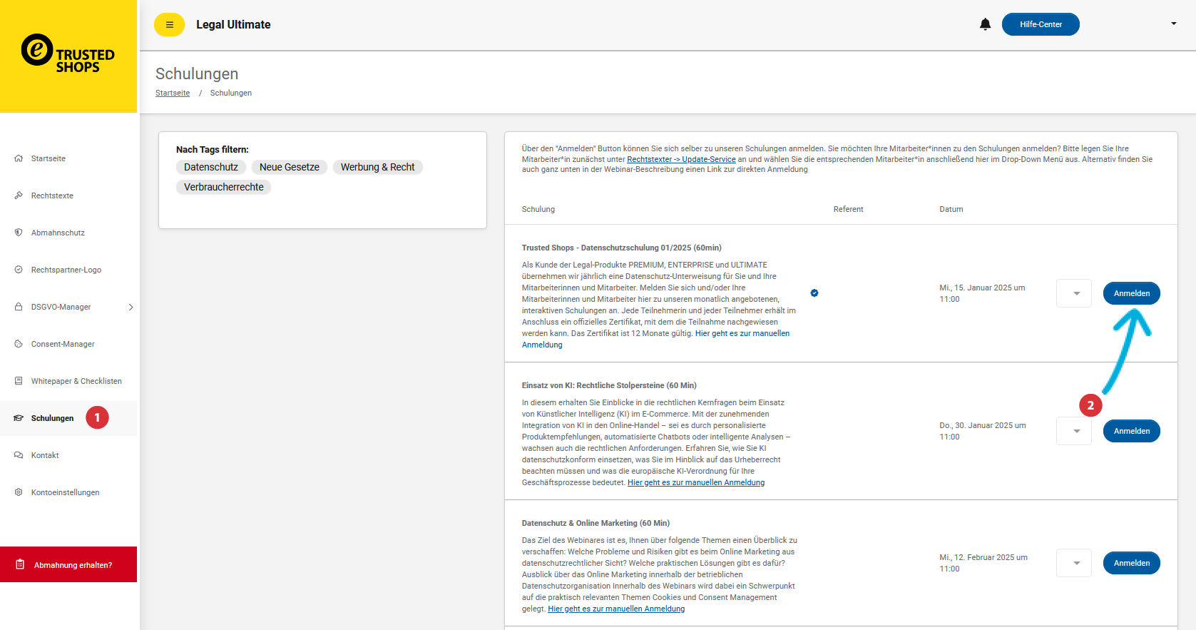1196x630 pixels.
Task: Open employee dropdown for Datenschutzschulung 01/2025
Action: (1074, 293)
